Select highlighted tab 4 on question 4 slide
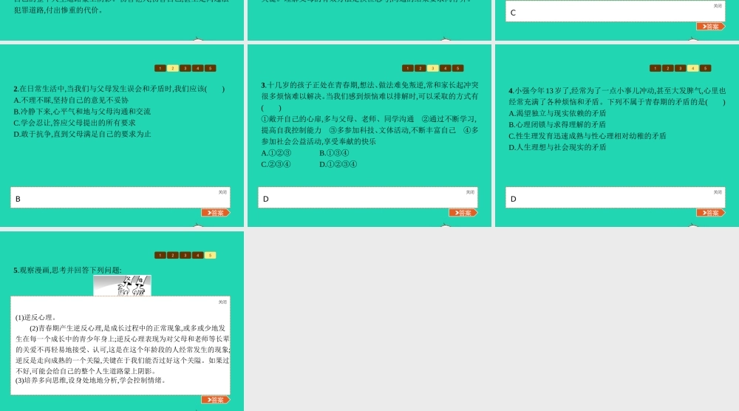Screen dimensions: 739x411 [693, 68]
